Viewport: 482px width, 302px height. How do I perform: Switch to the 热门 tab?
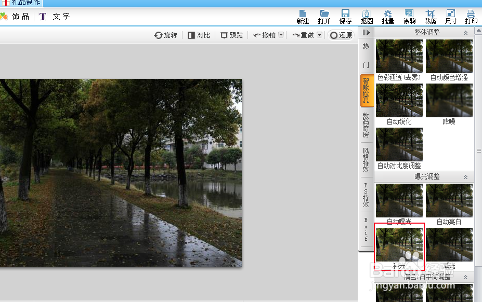[366, 56]
